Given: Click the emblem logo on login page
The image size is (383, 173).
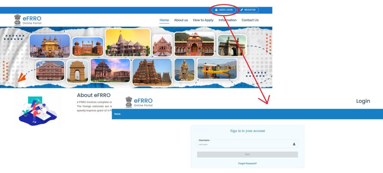Looking at the screenshot, I should point(129,102).
